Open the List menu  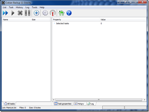point(4,7)
